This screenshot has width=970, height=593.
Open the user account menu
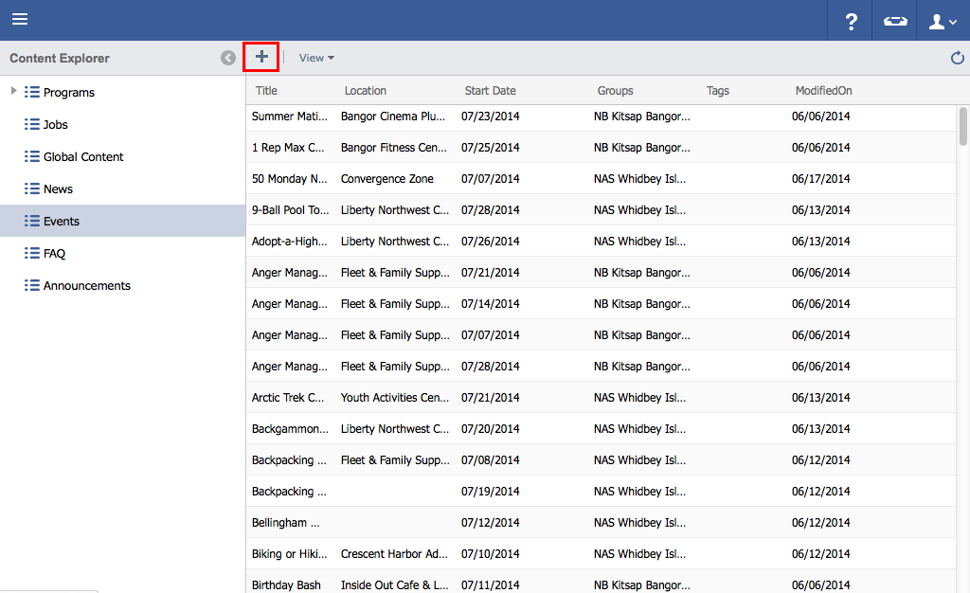click(943, 21)
